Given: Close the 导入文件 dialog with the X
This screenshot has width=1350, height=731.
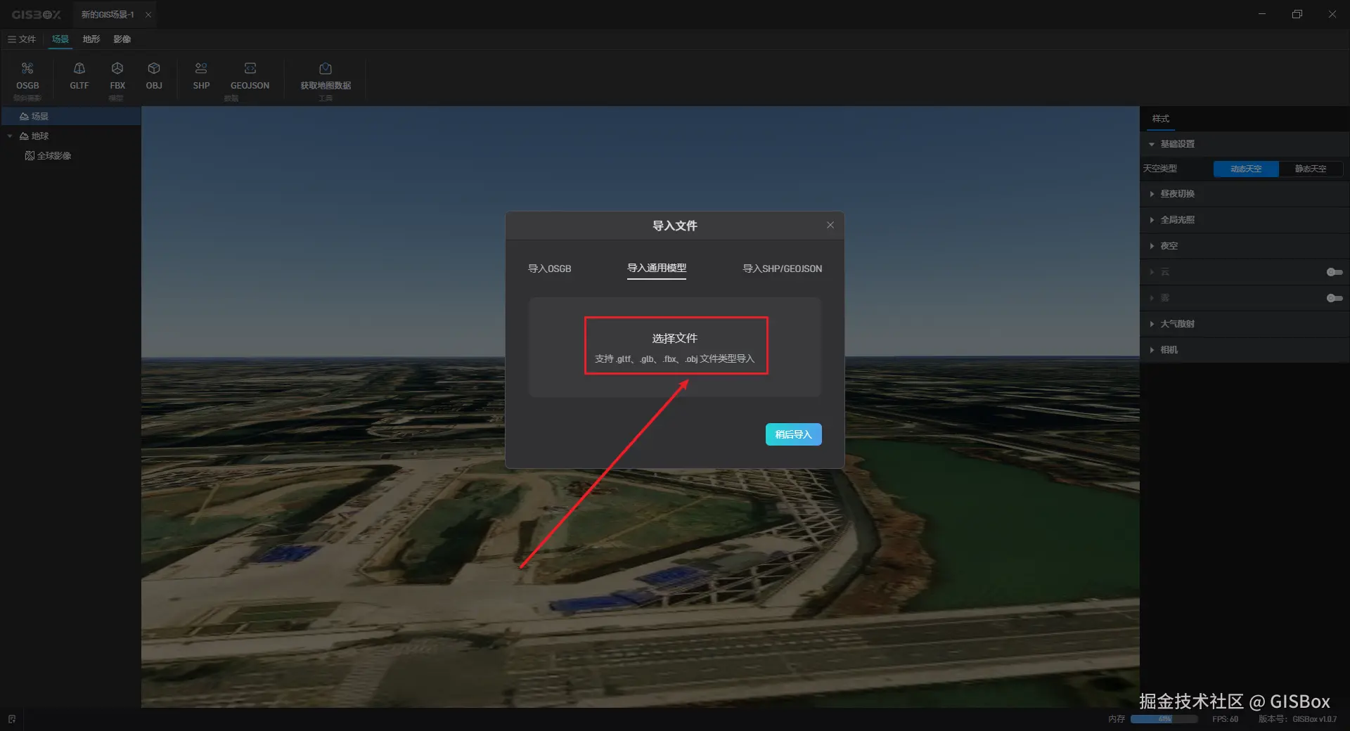Looking at the screenshot, I should pyautogui.click(x=830, y=225).
